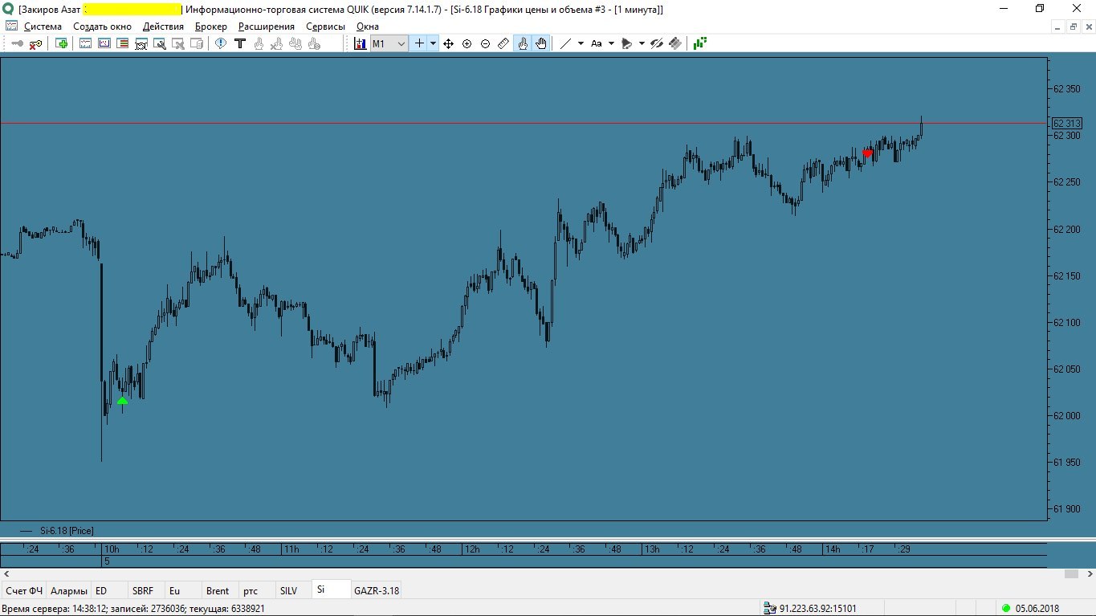Switch to the GAZR-3.18 tab
The height and width of the screenshot is (616, 1096).
[377, 590]
